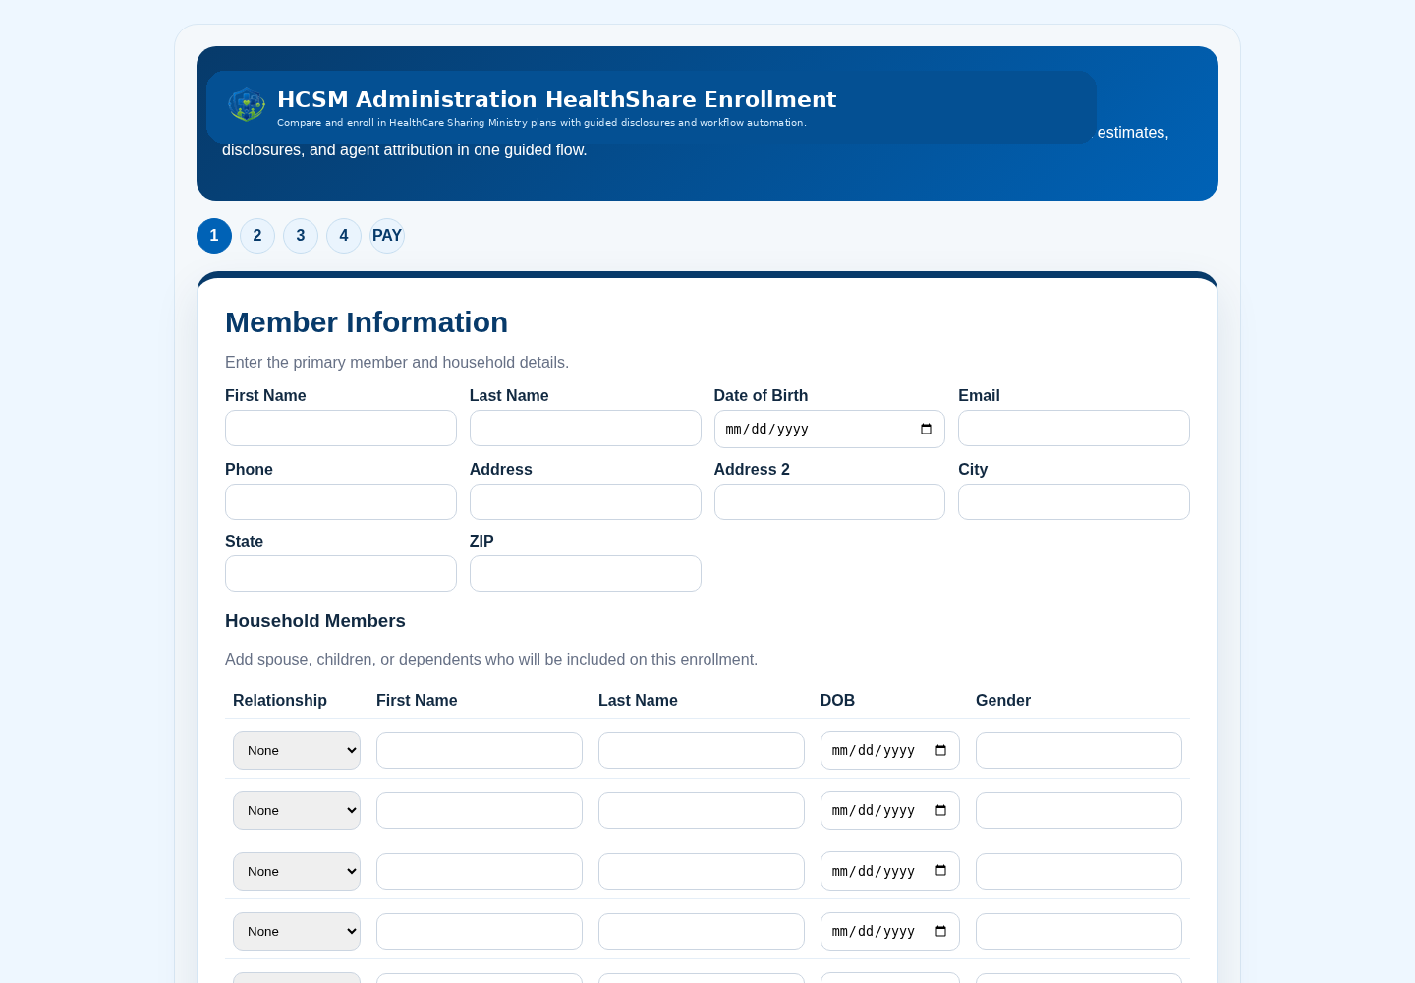Click Gender field in second household row

[x=1079, y=811]
